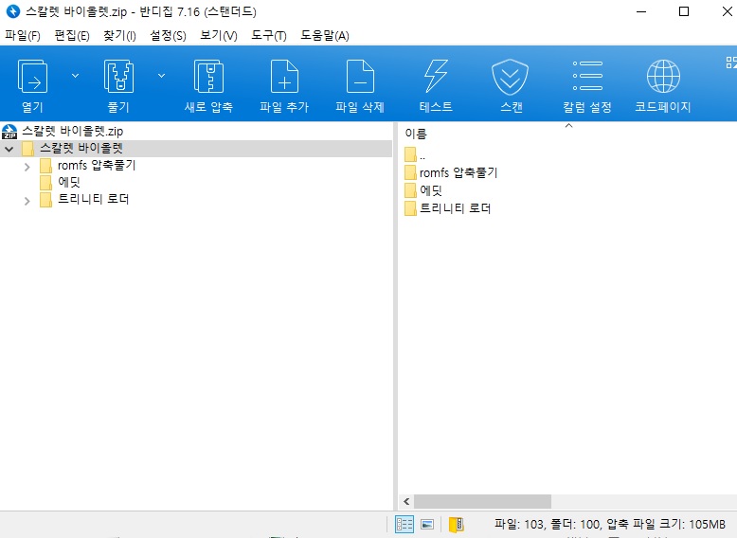Select 스칼렛 바이올렛.zip root in tree

tap(72, 131)
